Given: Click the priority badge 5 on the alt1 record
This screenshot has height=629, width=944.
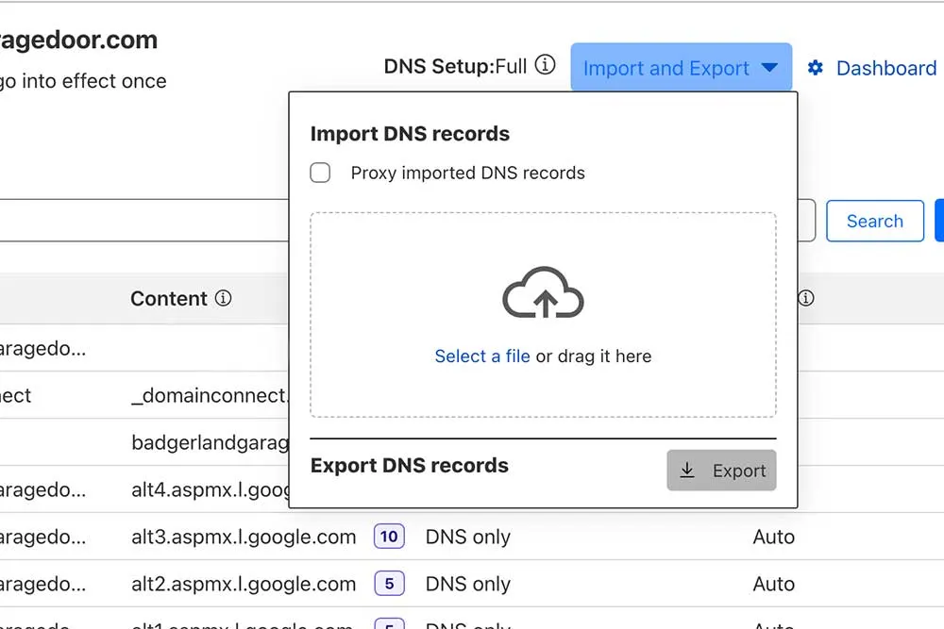Looking at the screenshot, I should (389, 625).
